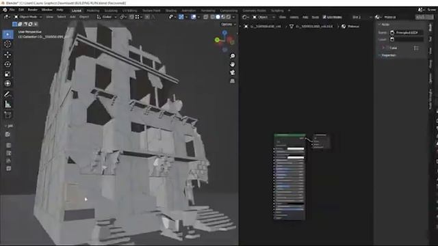Open the Render menu
The height and width of the screenshot is (246, 438).
tap(32, 10)
